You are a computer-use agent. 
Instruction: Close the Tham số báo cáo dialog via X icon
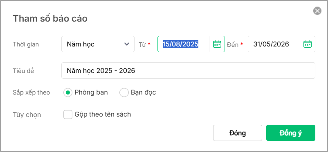click(x=317, y=11)
